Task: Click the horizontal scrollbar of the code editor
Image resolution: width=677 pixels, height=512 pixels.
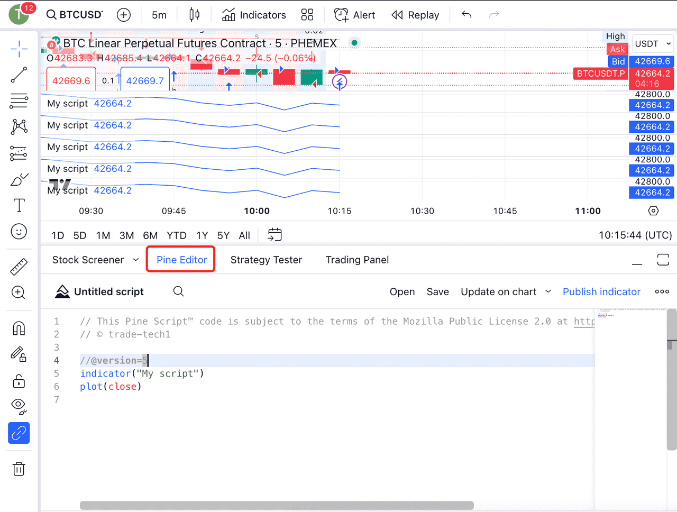Action: click(x=277, y=505)
